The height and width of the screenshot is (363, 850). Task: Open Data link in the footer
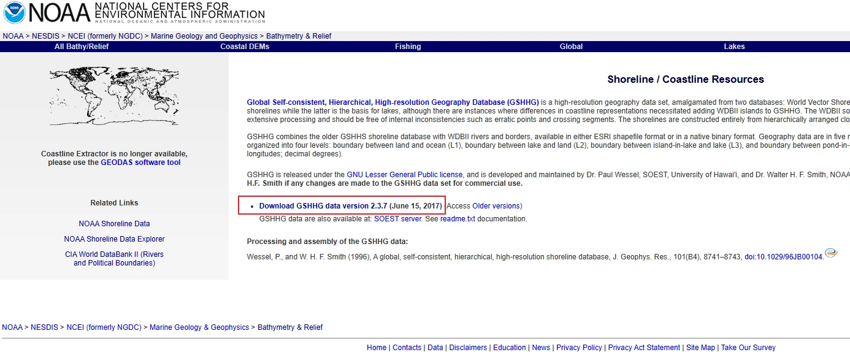(435, 348)
